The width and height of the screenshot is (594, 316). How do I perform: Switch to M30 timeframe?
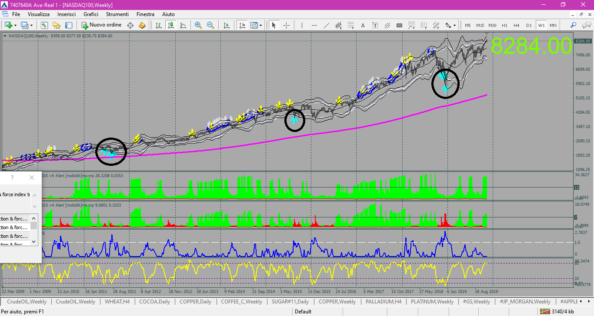tap(492, 25)
